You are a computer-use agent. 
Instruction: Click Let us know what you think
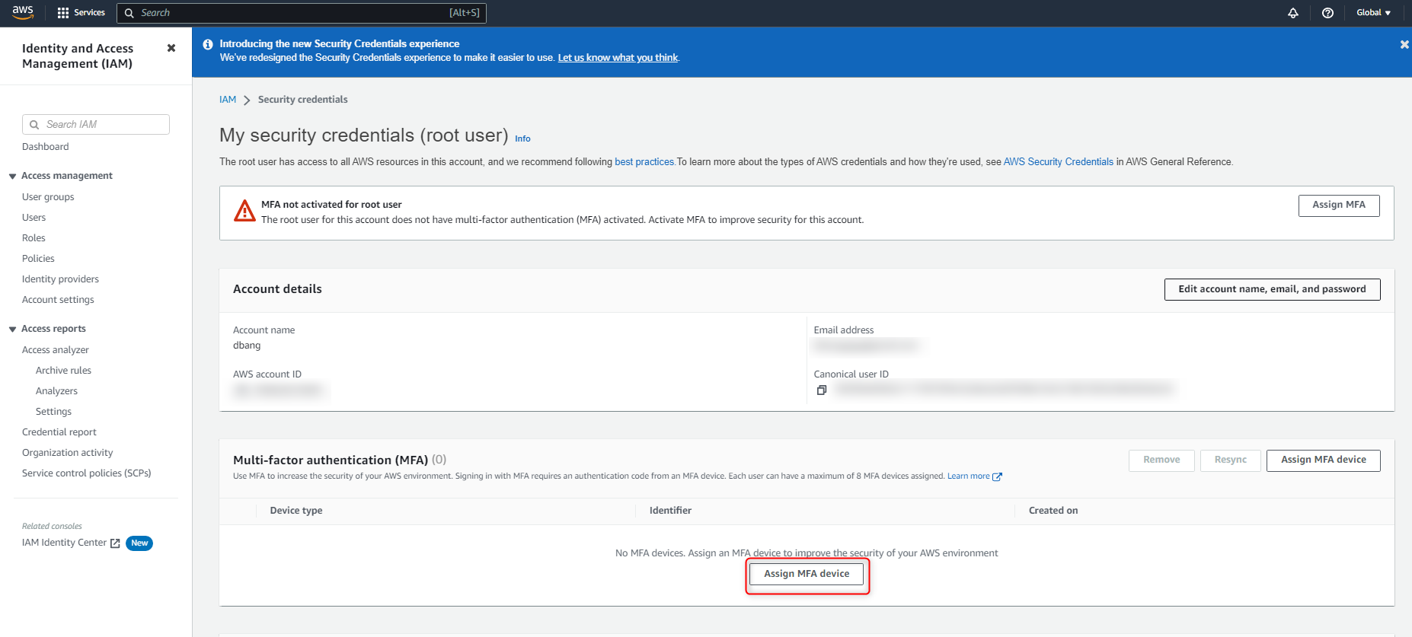pos(618,58)
